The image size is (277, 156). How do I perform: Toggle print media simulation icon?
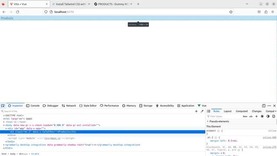pyautogui.click(x=274, y=117)
